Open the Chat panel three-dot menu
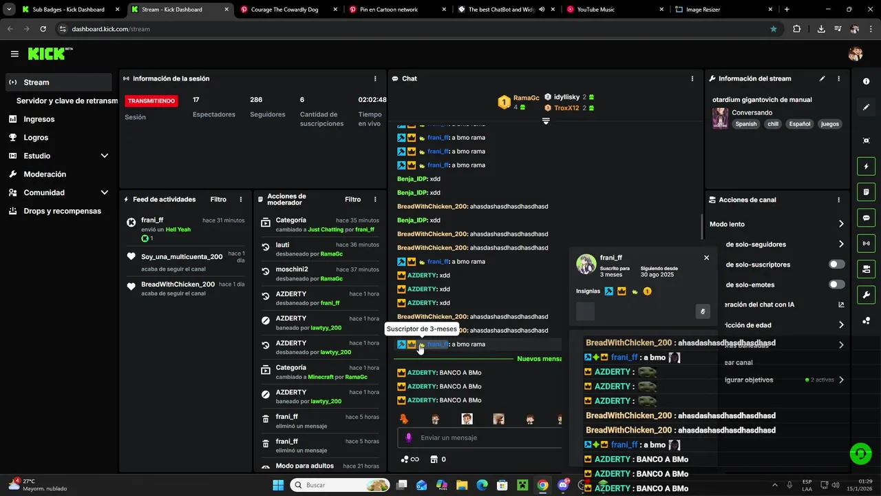 click(692, 79)
